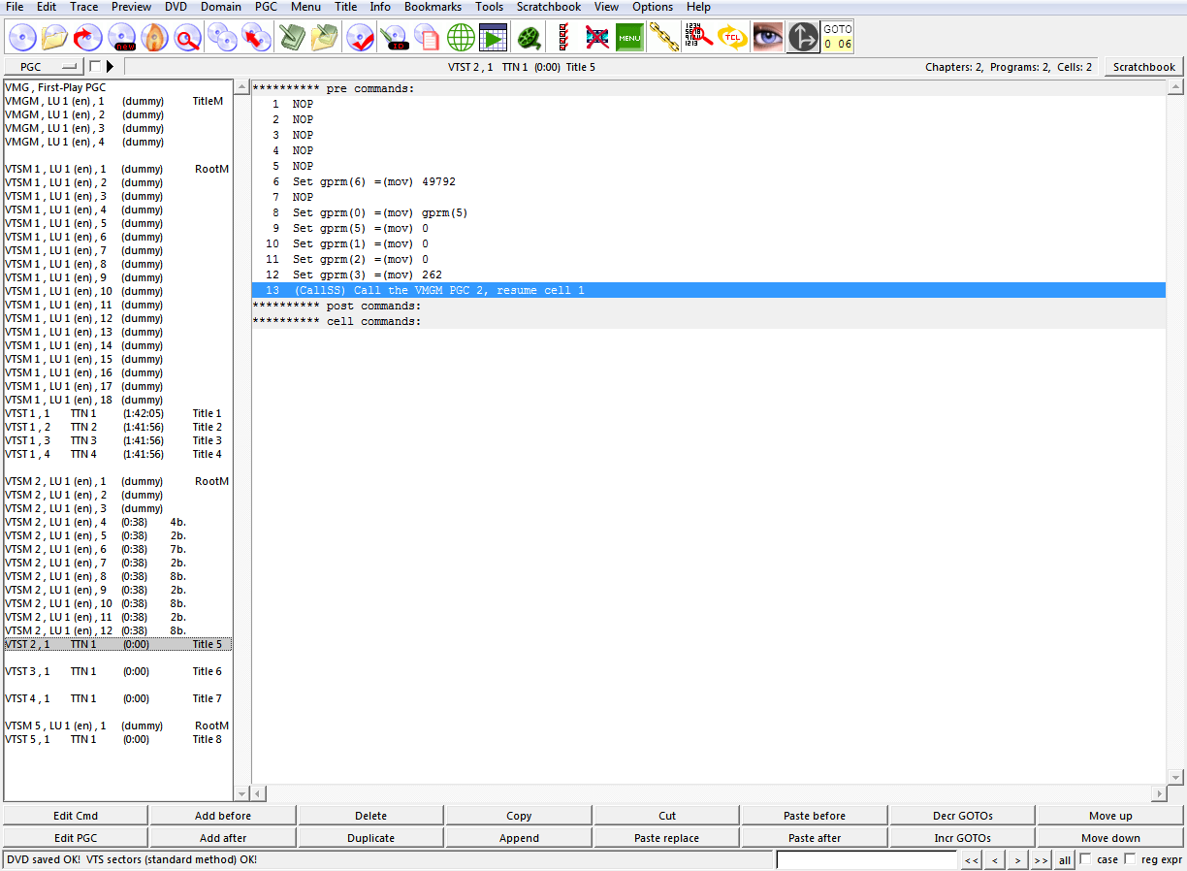Click the green film reel icon
Viewport: 1187px width, 871px height.
pos(529,37)
